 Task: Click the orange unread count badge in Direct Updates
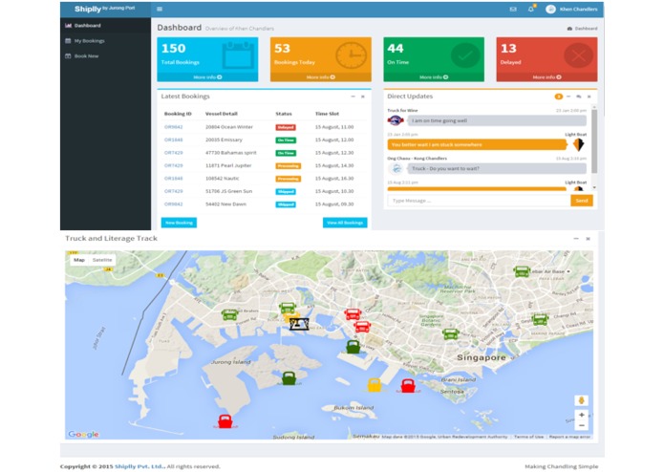point(559,97)
